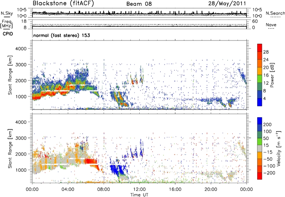Click the '18' frequency axis tick label
The width and height of the screenshot is (285, 197).
coord(24,21)
